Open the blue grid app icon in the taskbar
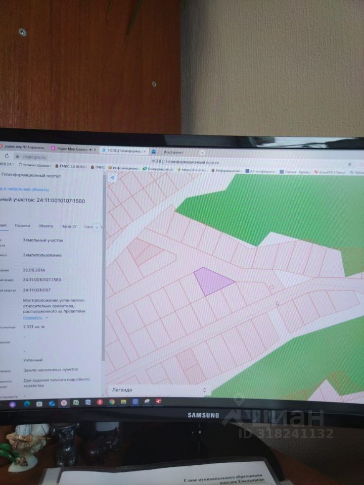This screenshot has width=364, height=485. point(135,402)
